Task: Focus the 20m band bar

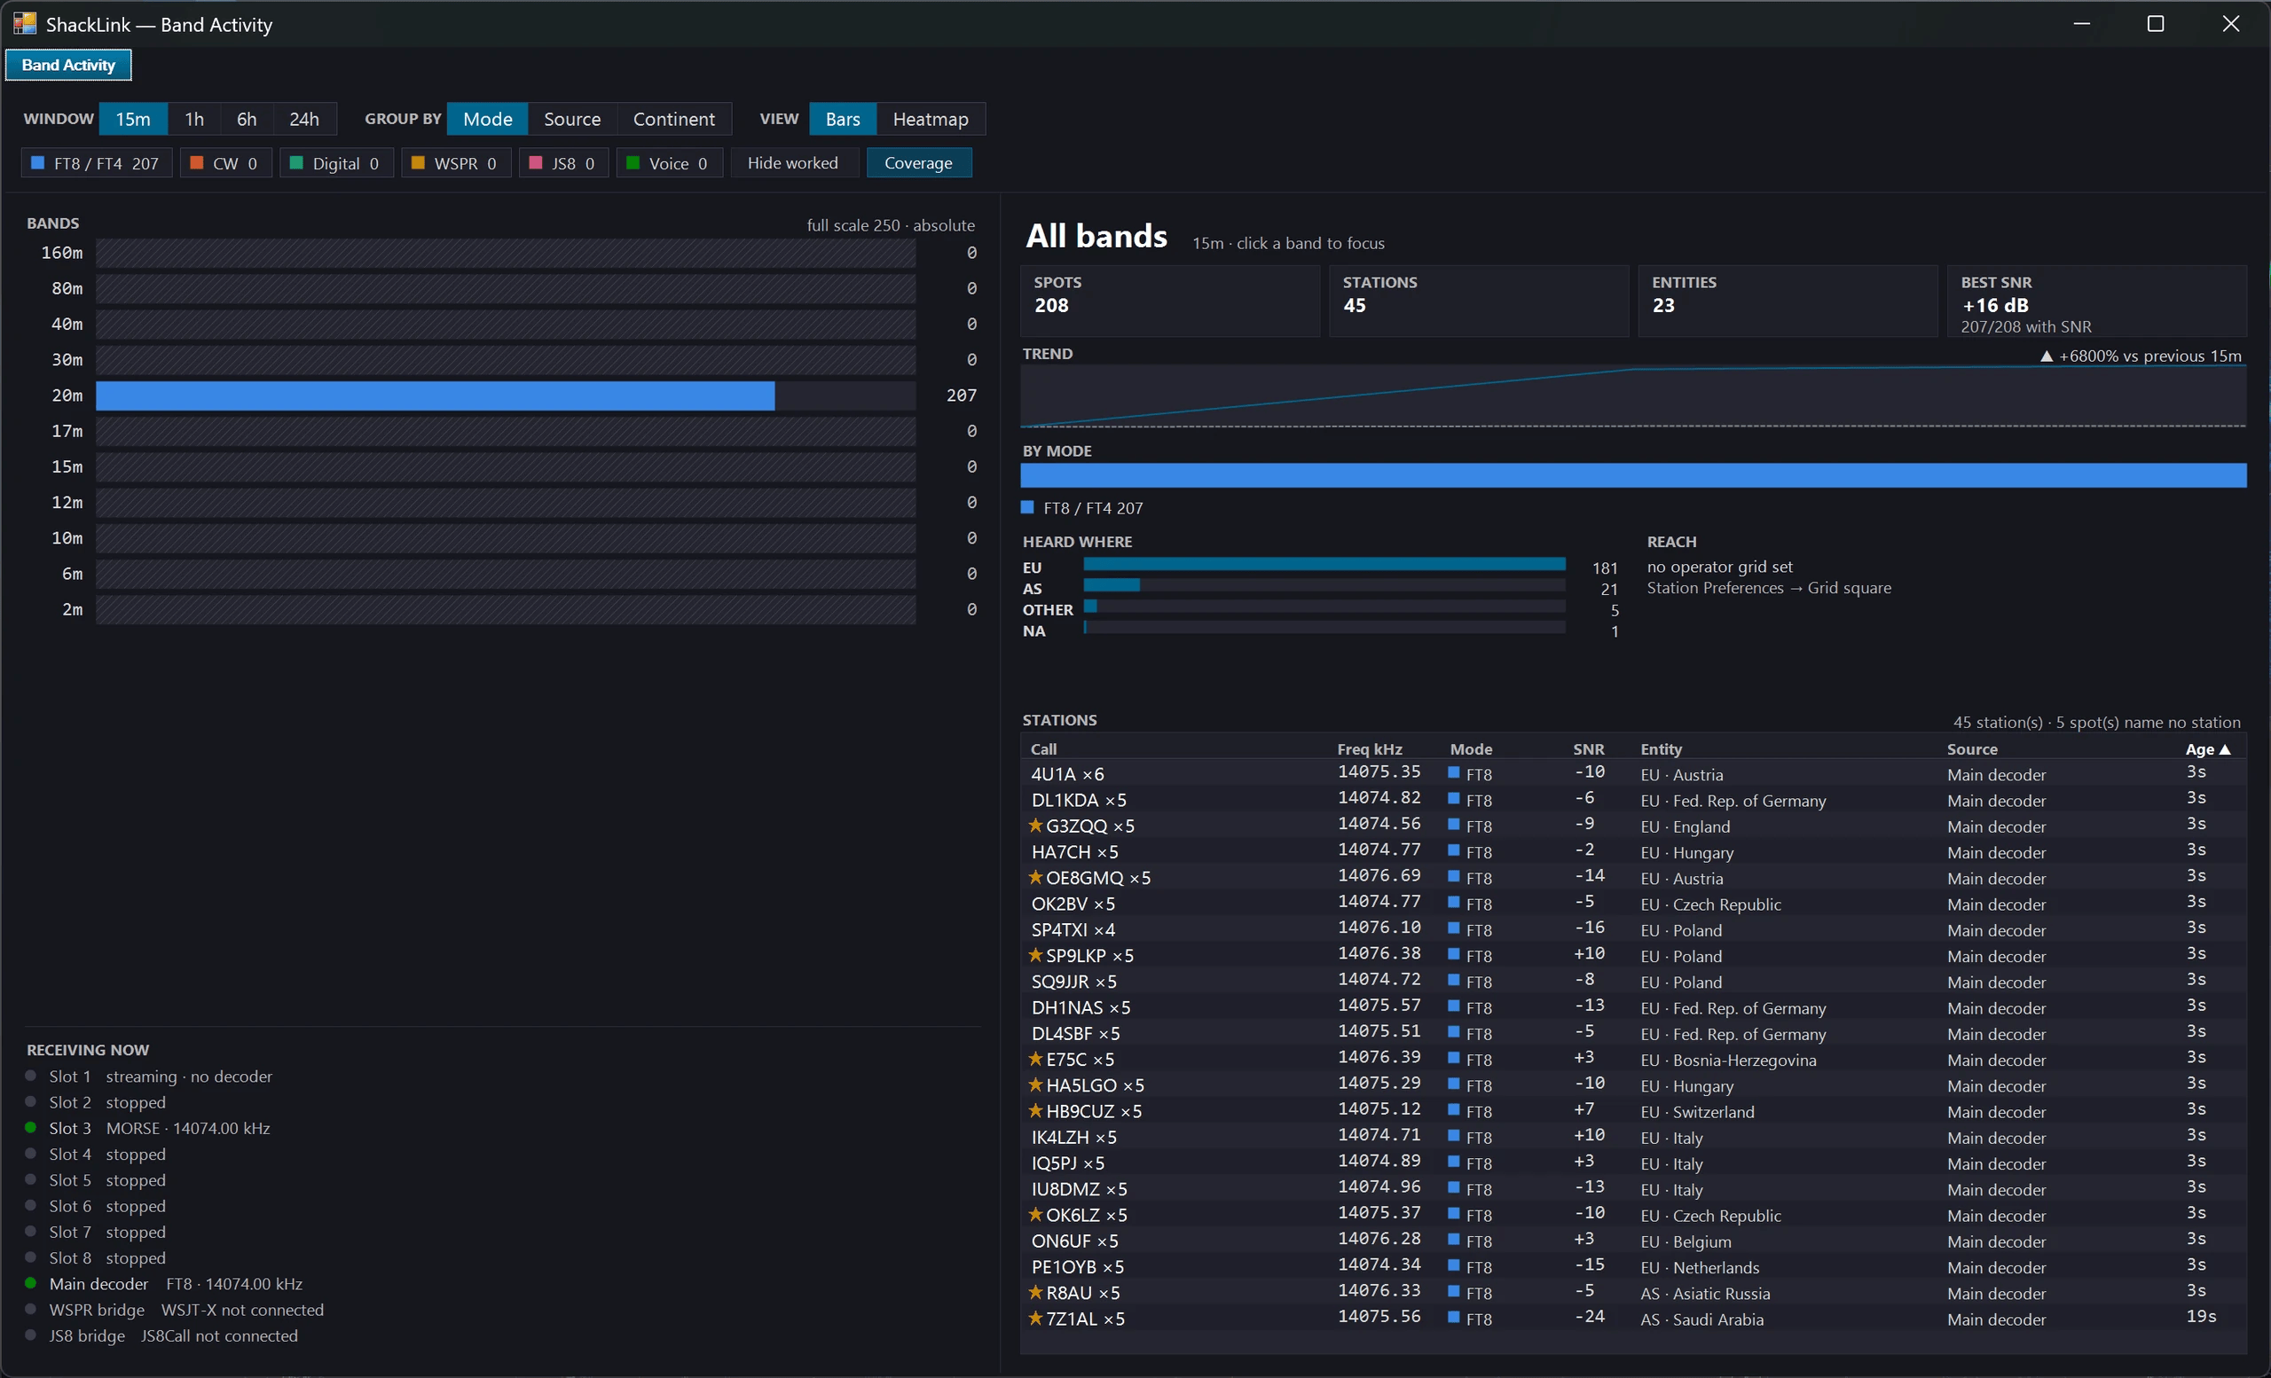Action: point(505,395)
